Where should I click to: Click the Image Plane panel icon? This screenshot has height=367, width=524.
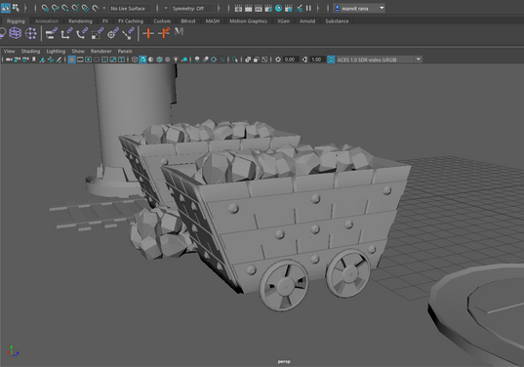coord(42,60)
